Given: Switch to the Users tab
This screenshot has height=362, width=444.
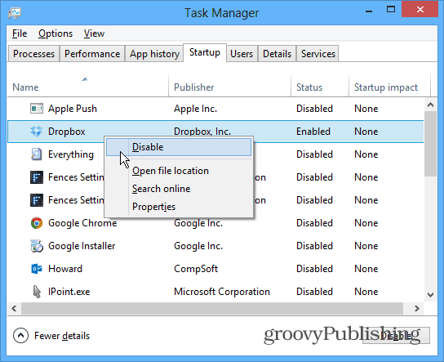Looking at the screenshot, I should coord(242,54).
